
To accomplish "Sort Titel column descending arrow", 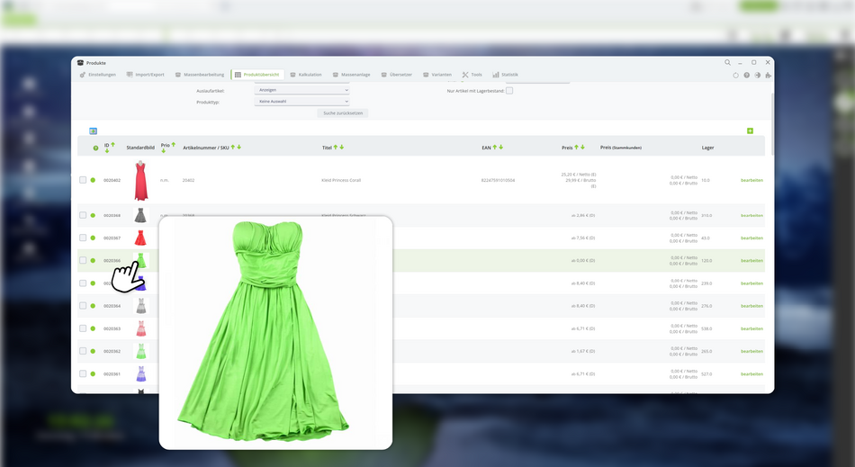I will click(342, 148).
